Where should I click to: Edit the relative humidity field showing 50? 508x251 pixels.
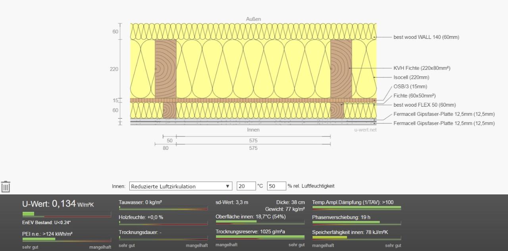tap(276, 186)
